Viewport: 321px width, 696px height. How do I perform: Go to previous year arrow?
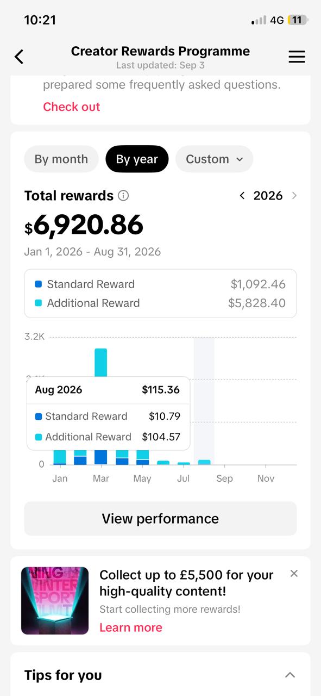click(x=242, y=196)
